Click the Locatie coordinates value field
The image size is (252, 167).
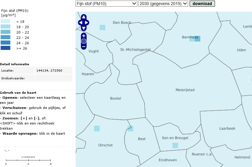point(53,71)
